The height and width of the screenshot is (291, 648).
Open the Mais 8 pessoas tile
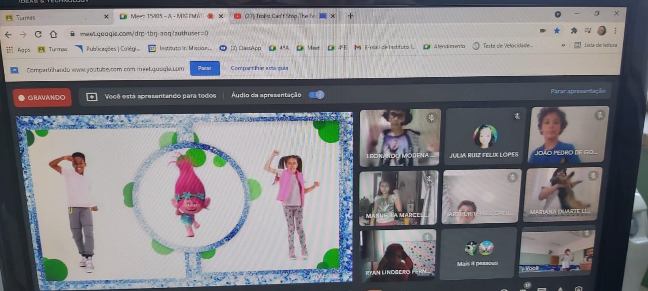coord(477,254)
